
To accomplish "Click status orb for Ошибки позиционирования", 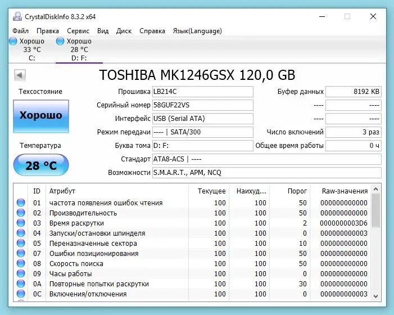I will coord(21,253).
